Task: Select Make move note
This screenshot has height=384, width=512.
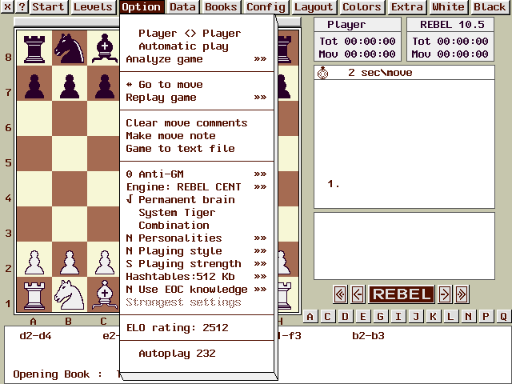Action: click(x=197, y=135)
